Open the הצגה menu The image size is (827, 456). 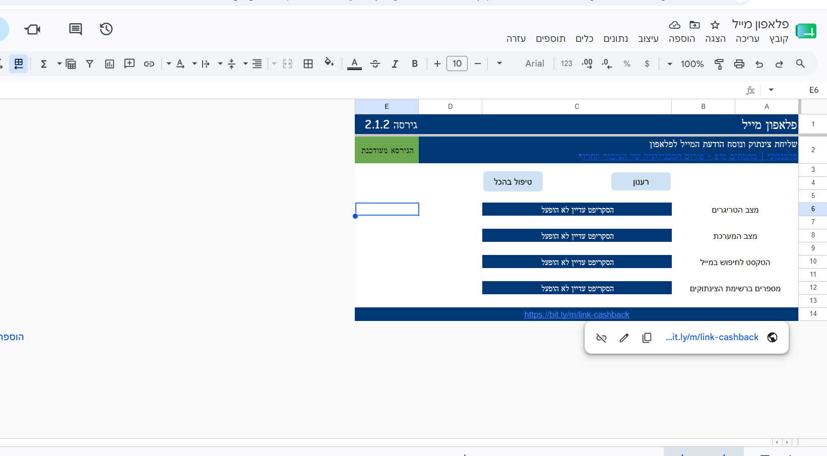[716, 39]
